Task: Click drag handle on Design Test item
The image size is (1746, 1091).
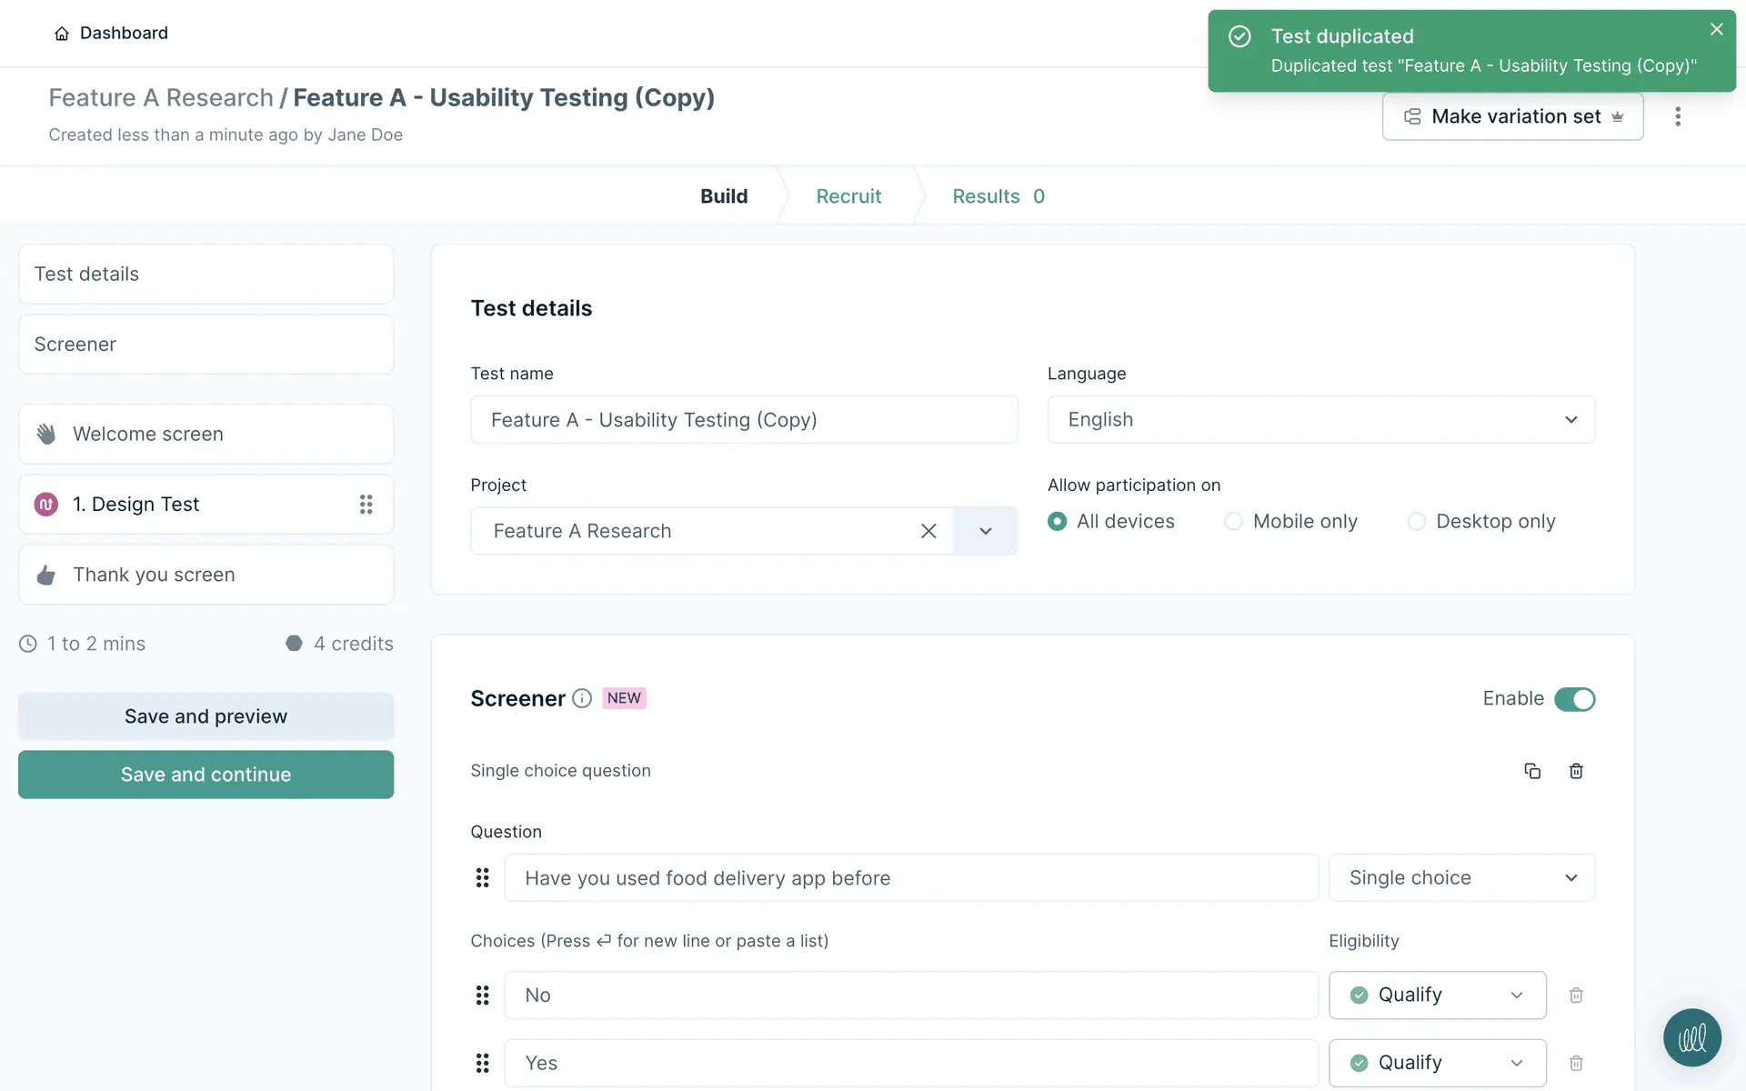Action: (x=366, y=505)
